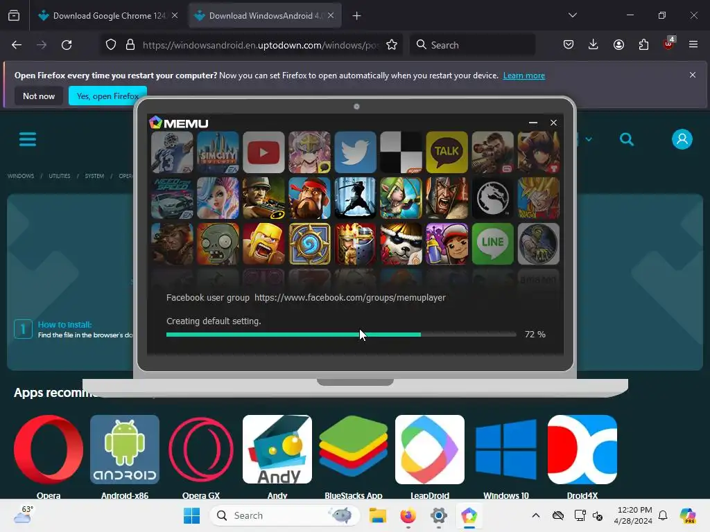Open the Android-x86 app thumbnail
The image size is (710, 532).
125,449
